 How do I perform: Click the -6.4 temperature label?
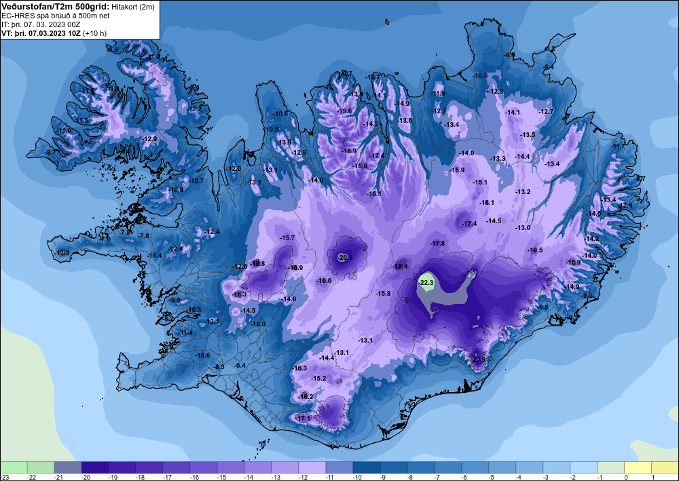pos(240,366)
